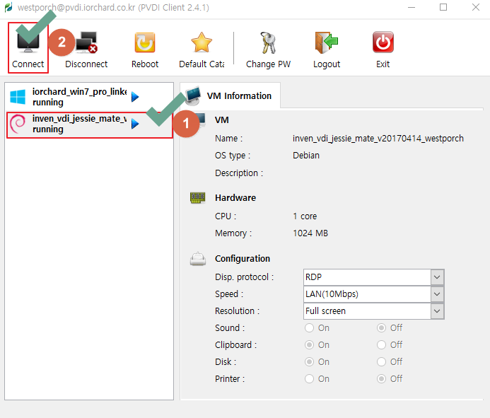
Task: Set Disk option to Off
Action: pos(381,361)
